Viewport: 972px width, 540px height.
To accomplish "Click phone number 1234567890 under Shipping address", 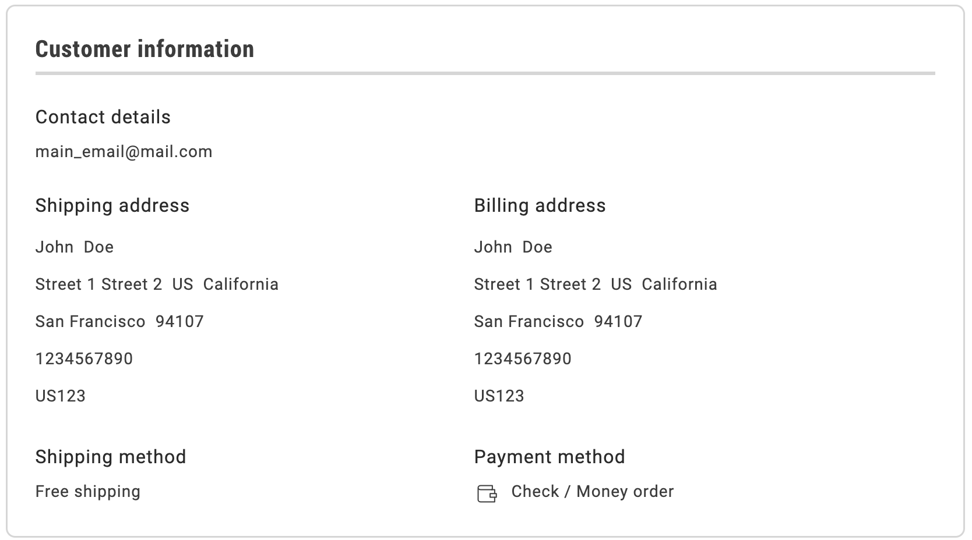I will pos(84,359).
